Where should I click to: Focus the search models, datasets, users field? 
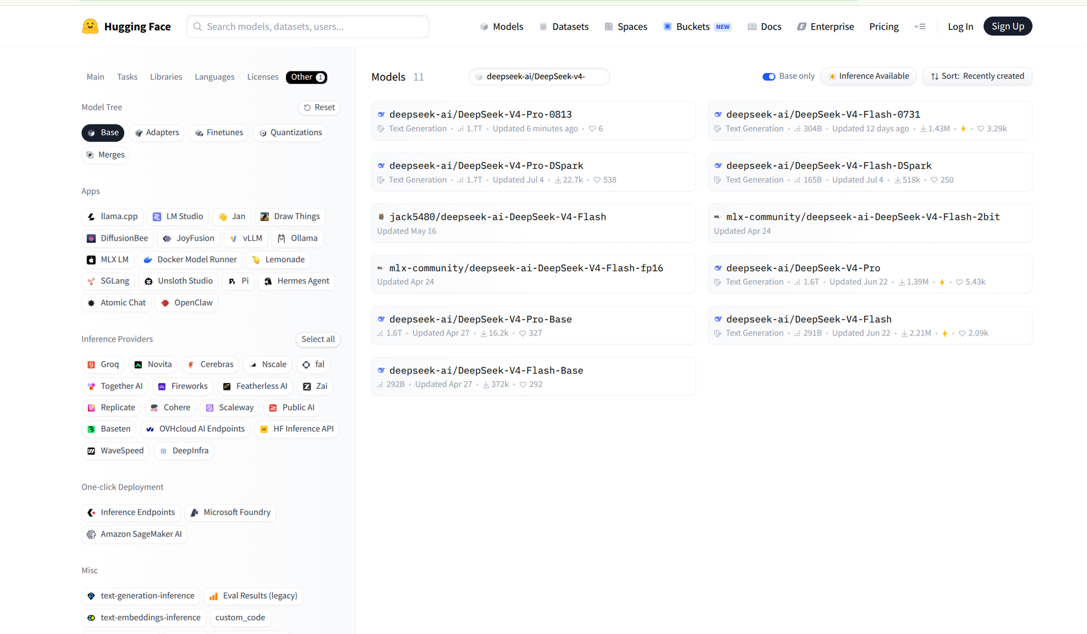[307, 27]
